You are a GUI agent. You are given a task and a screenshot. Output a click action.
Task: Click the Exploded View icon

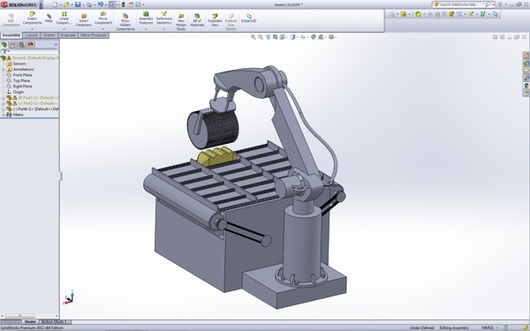(x=215, y=20)
